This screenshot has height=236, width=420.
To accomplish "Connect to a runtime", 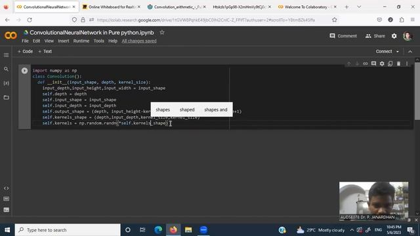I will coord(383,51).
